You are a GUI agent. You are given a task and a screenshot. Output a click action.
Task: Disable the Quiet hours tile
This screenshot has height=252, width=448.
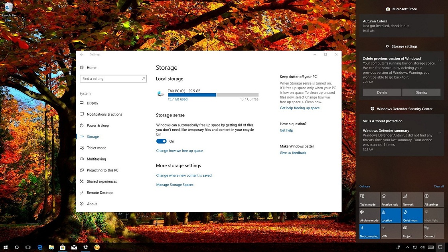click(x=412, y=215)
